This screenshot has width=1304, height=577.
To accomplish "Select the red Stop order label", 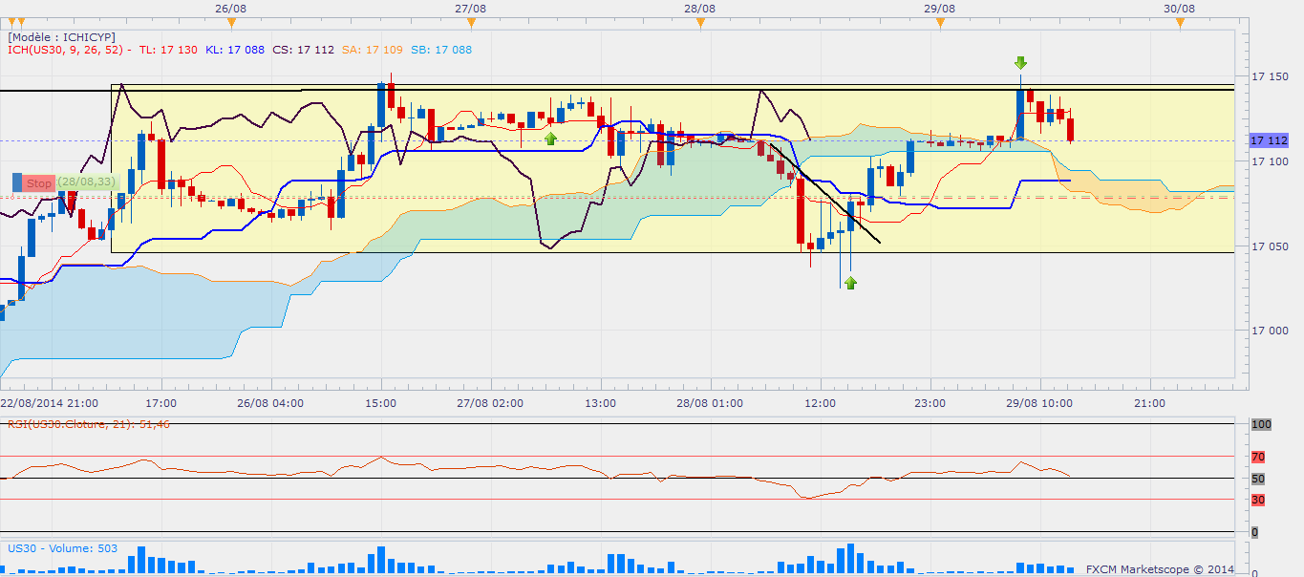I will 38,182.
